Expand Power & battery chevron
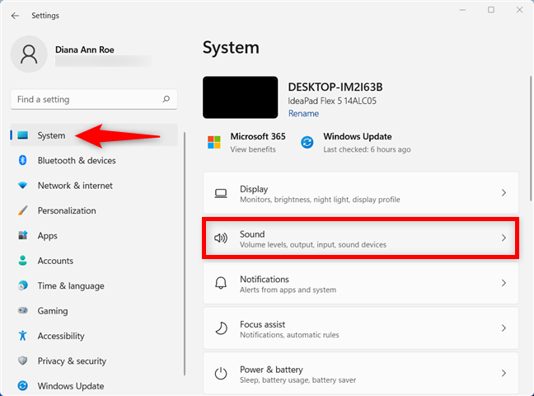Image resolution: width=534 pixels, height=396 pixels. 504,373
